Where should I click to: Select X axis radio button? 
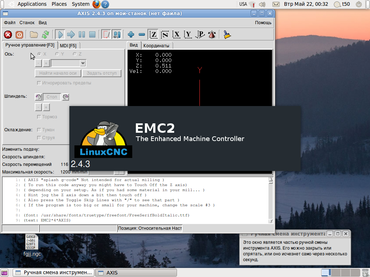tap(39, 54)
